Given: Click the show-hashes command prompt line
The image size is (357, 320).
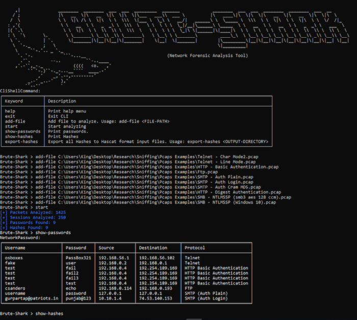Looking at the screenshot, I should coord(32,314).
